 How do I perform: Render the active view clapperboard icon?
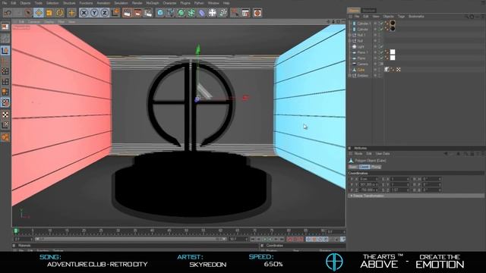[x=127, y=13]
